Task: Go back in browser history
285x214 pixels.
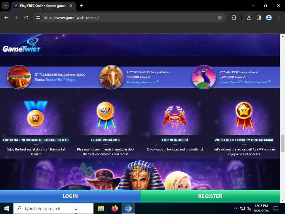Action: 6,18
